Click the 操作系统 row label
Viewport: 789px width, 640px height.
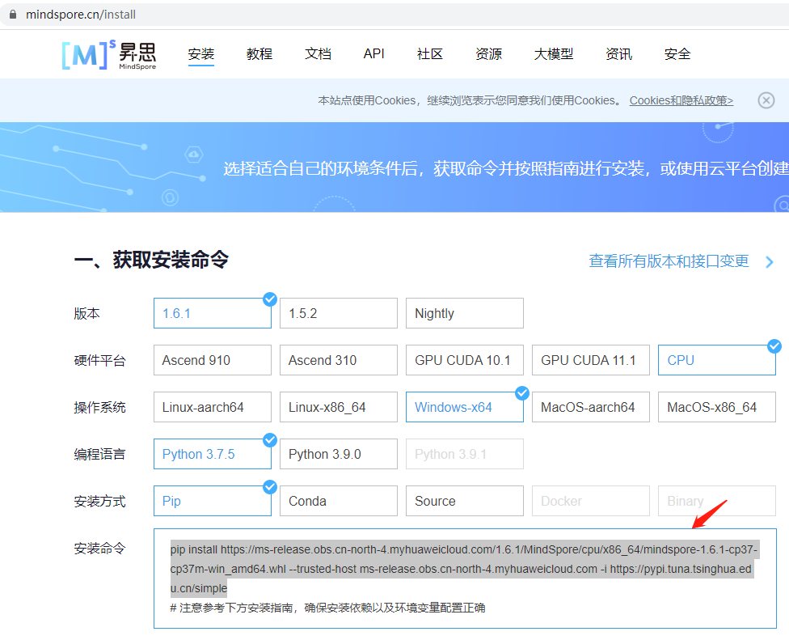99,407
